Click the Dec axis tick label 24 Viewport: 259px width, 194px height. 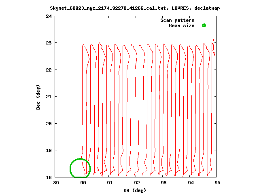click(49, 16)
